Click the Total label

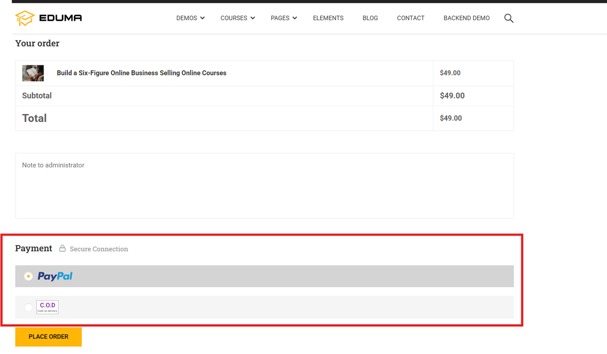coord(34,118)
